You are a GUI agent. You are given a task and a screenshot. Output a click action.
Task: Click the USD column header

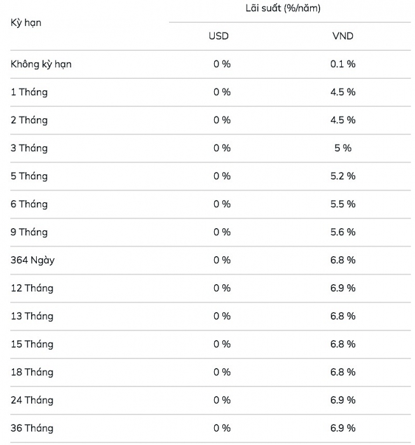tap(219, 36)
